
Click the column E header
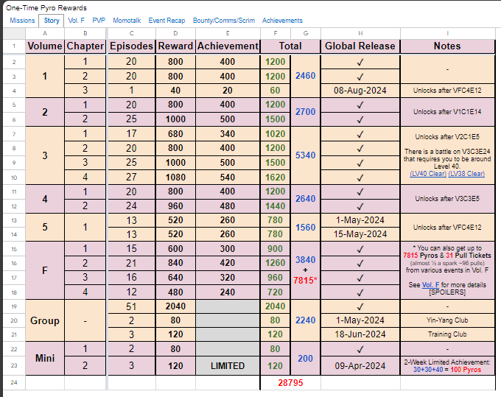click(x=228, y=34)
